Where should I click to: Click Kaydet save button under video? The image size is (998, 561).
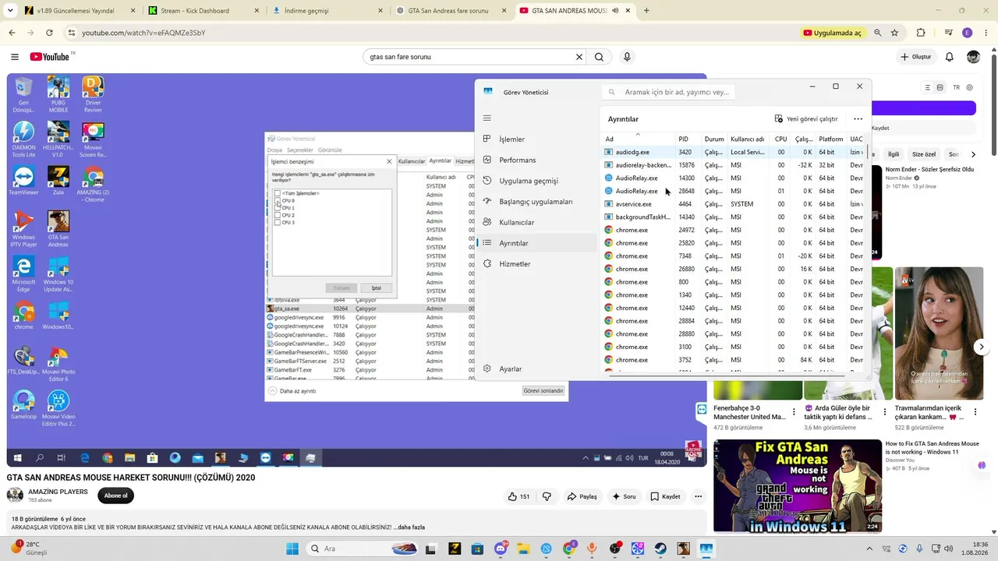click(x=666, y=496)
